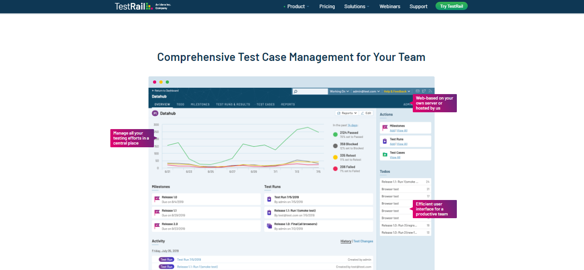Click the magnifier icon in search box

(x=296, y=92)
